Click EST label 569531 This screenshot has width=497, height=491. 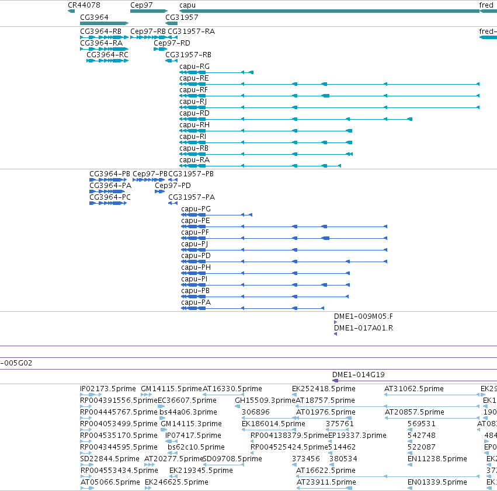[x=422, y=424]
